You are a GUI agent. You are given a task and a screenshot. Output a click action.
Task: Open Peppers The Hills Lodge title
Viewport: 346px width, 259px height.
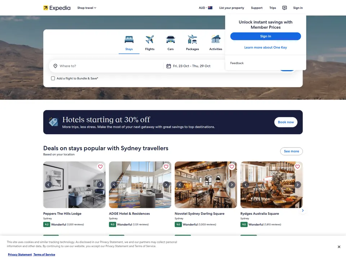[62, 214]
